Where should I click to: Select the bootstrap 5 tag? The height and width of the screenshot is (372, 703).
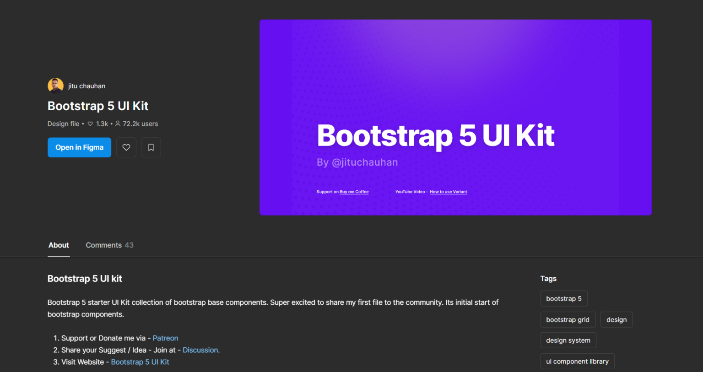[564, 298]
